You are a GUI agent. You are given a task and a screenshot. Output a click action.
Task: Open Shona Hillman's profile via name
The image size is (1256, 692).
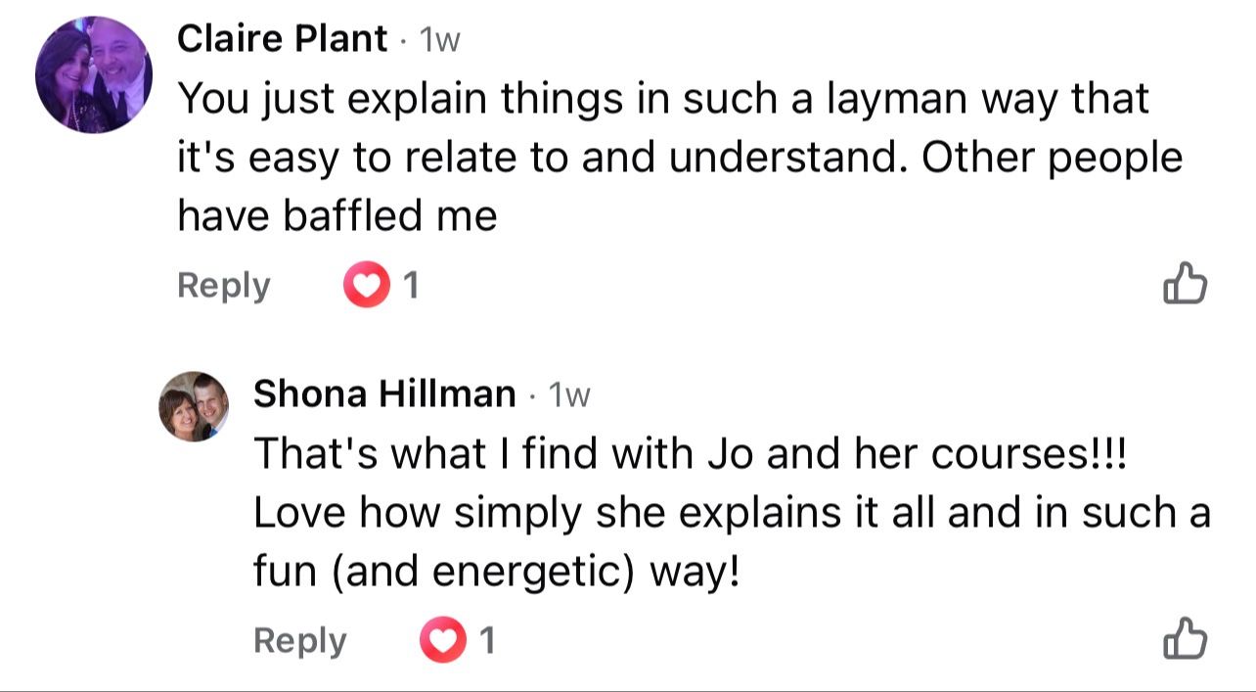(384, 393)
